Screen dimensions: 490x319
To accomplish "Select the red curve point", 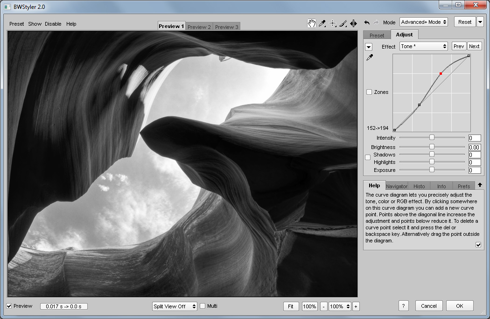I will pos(441,74).
